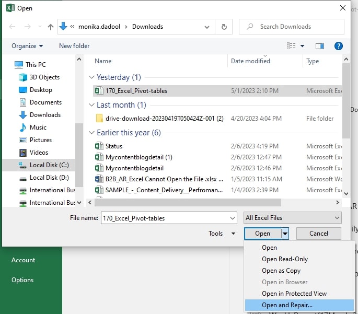
Task: Select the Status Excel file
Action: (x=217, y=146)
